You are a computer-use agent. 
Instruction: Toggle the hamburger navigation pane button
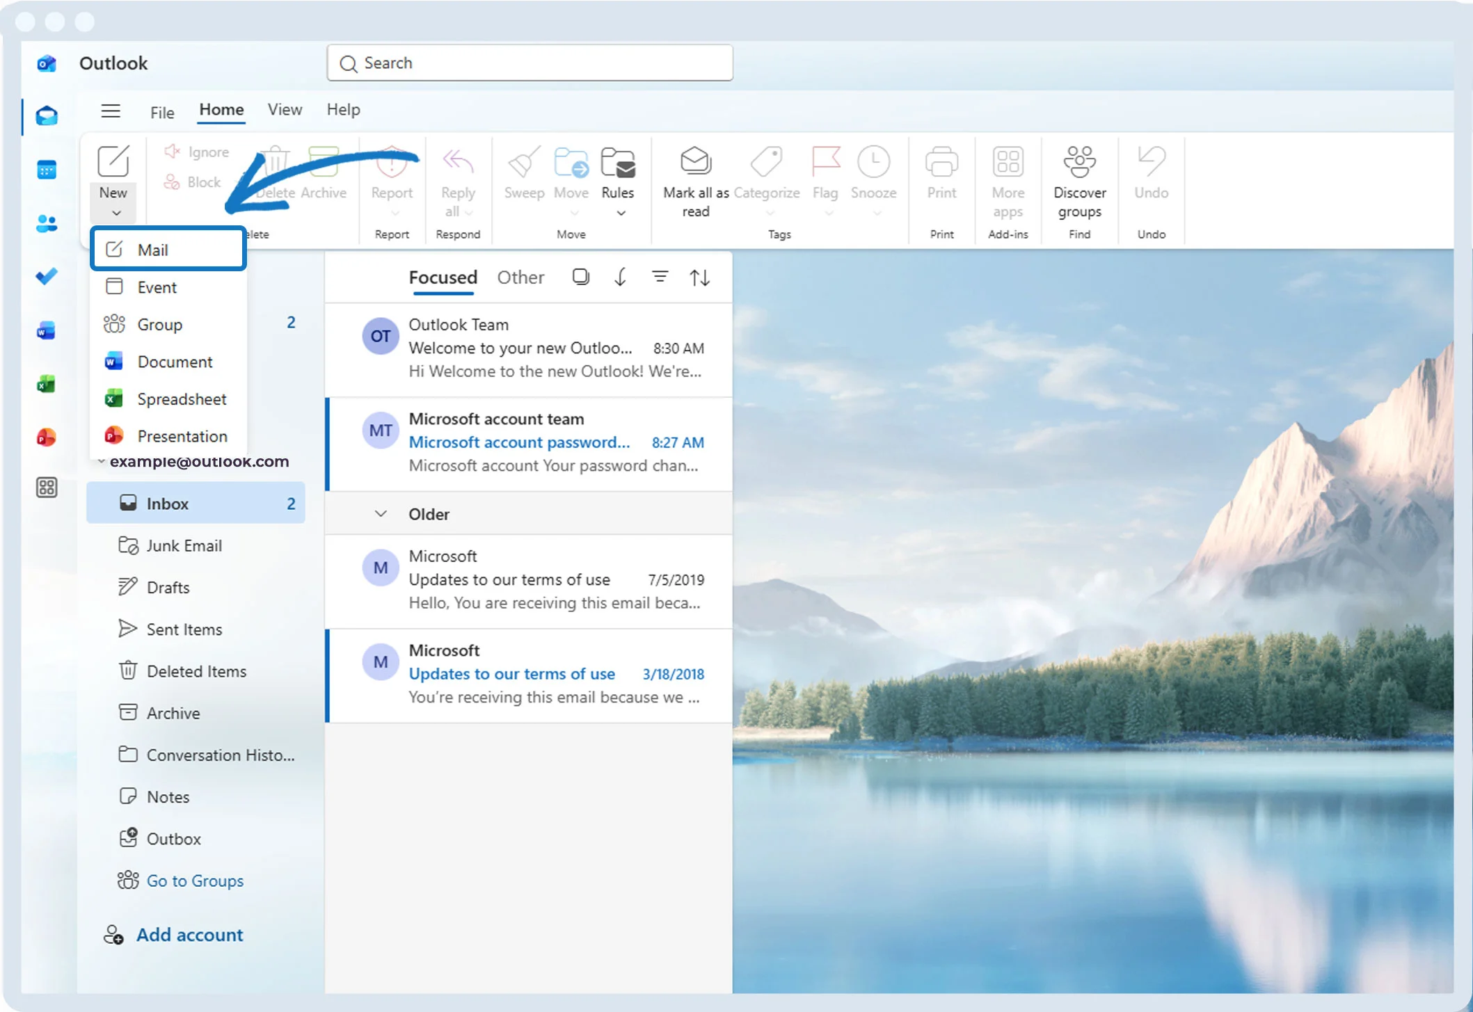click(x=111, y=111)
